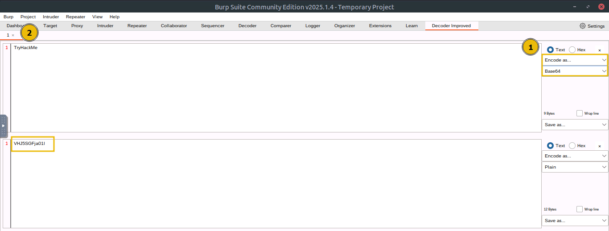Close tab 1 with its x icon
This screenshot has height=231, width=609.
(13, 35)
